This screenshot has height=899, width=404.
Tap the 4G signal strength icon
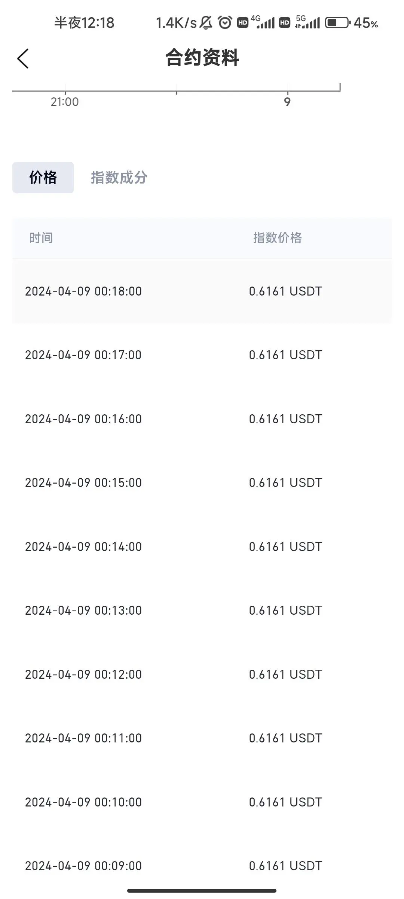tap(265, 22)
